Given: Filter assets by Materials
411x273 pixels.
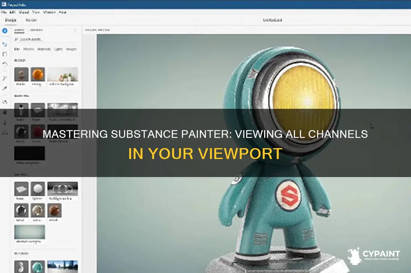Looking at the screenshot, I should pyautogui.click(x=44, y=49).
